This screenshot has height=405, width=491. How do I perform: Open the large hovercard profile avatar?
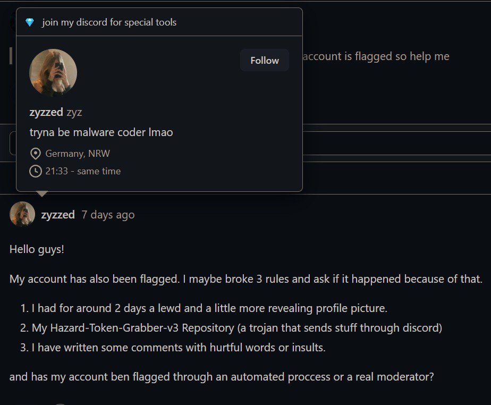[53, 73]
